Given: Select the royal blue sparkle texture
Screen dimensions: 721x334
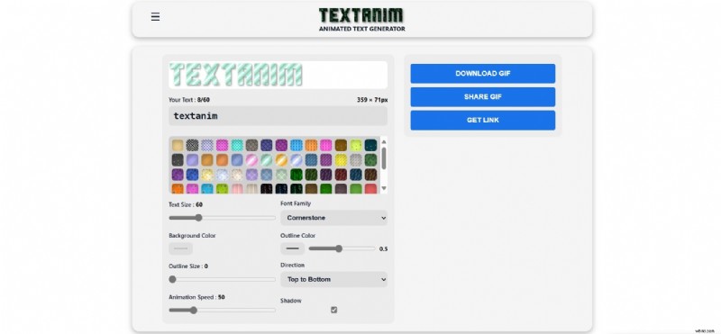Looking at the screenshot, I should click(193, 175).
